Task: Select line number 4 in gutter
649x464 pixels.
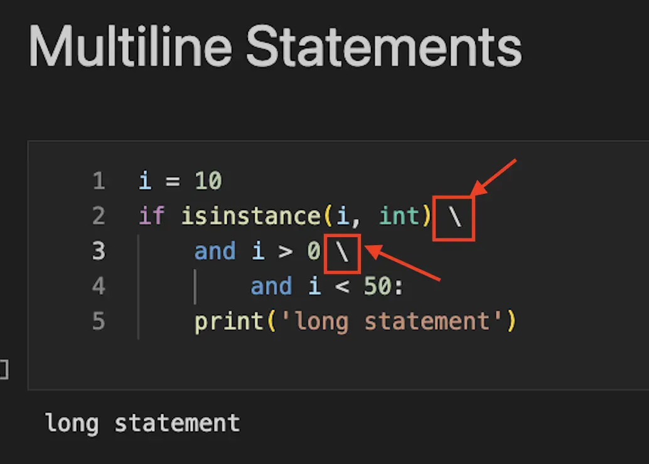Action: pyautogui.click(x=99, y=286)
